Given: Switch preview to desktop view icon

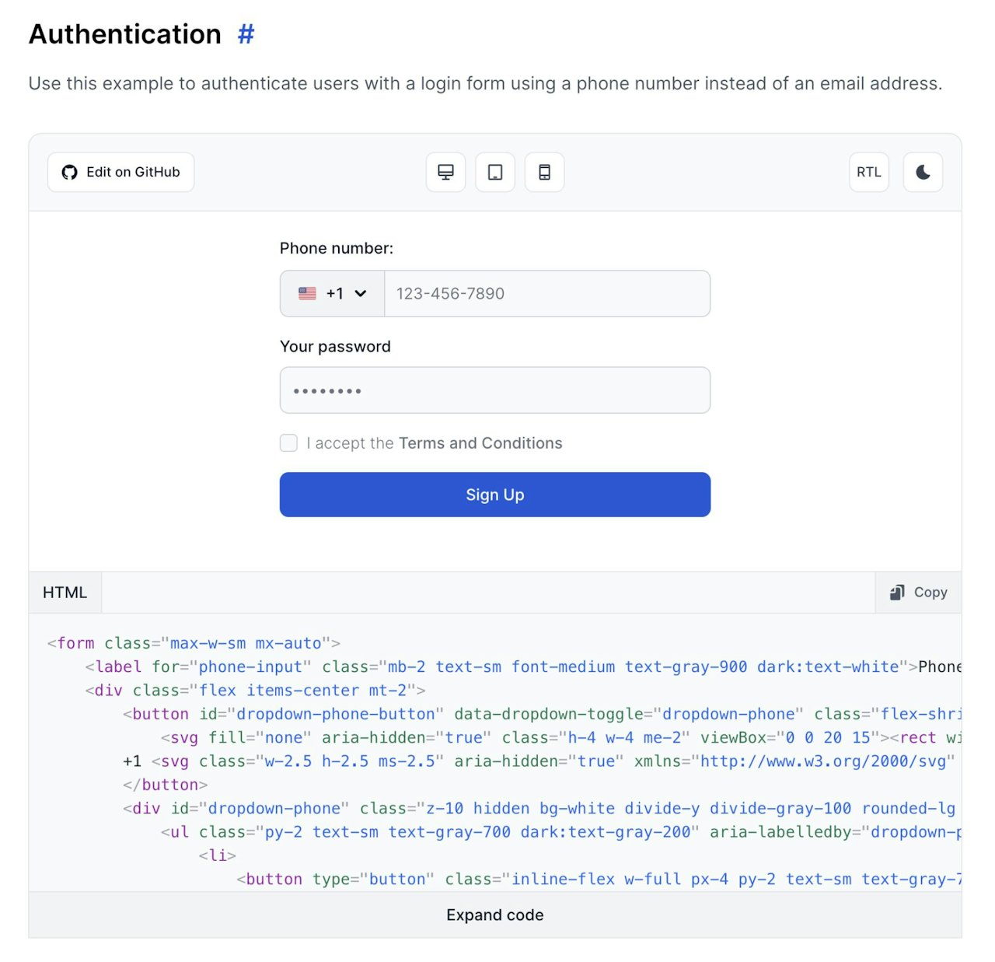Looking at the screenshot, I should (x=445, y=173).
